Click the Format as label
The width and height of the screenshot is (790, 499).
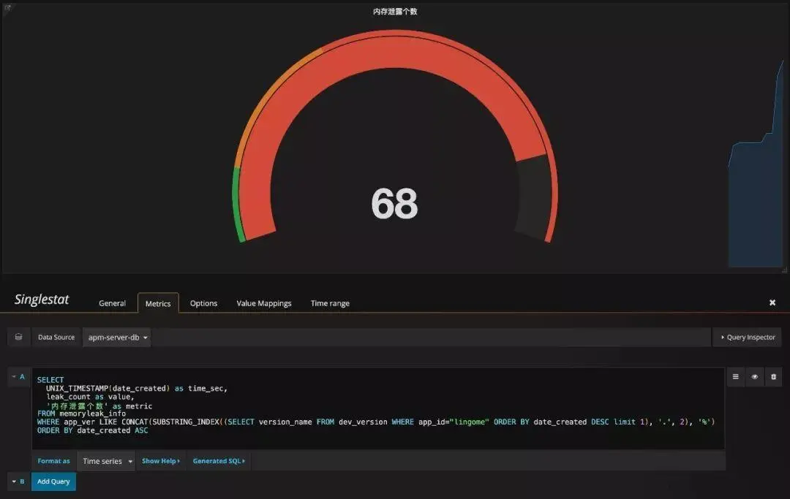(54, 461)
